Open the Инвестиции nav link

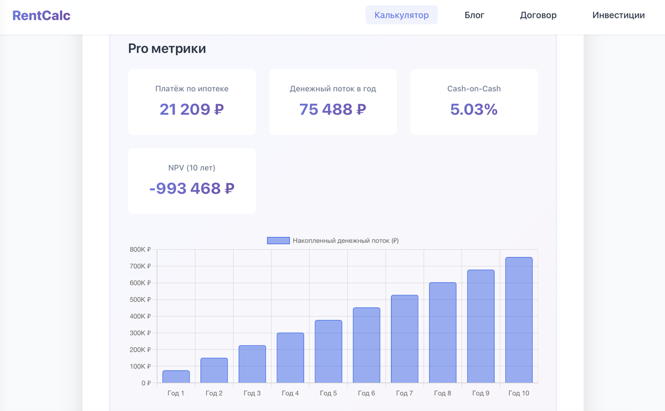(x=618, y=15)
